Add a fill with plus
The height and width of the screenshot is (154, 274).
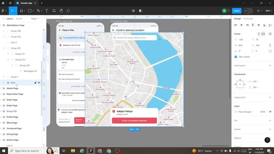(270, 121)
